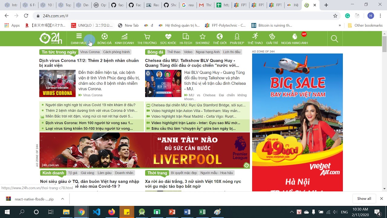Open the Thế Giới globe icon section
The width and height of the screenshot is (387, 218).
pyautogui.click(x=220, y=39)
